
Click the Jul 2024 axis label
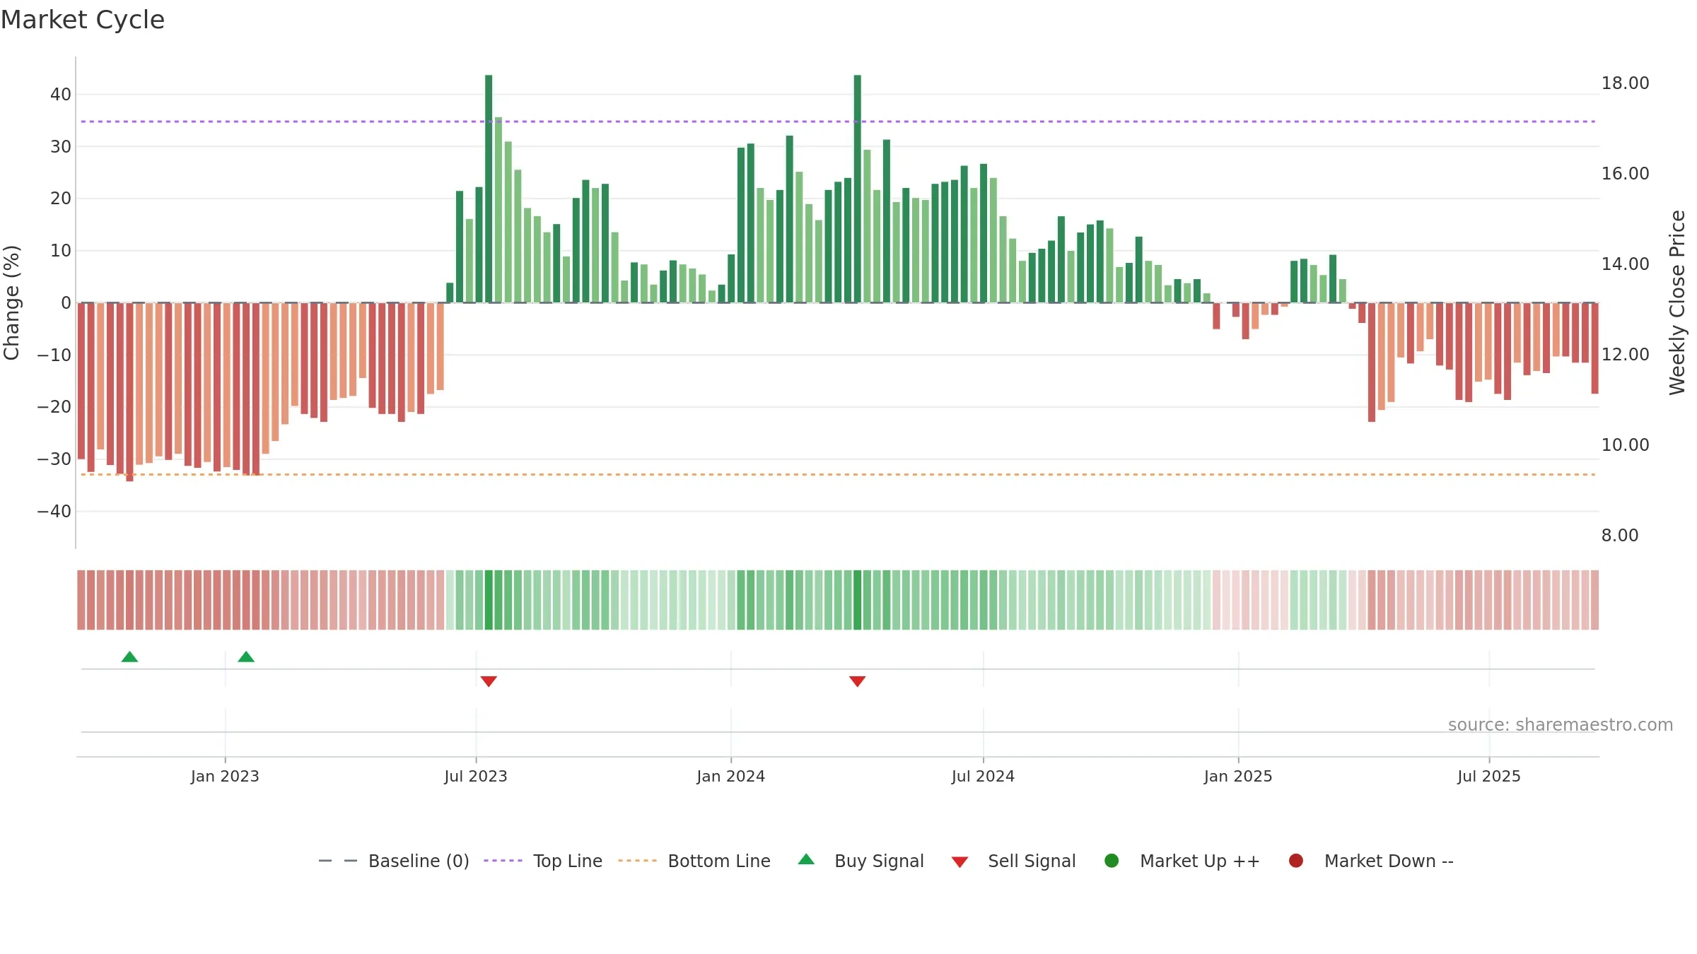click(x=983, y=776)
